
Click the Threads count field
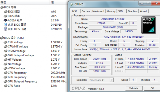[154, 80]
